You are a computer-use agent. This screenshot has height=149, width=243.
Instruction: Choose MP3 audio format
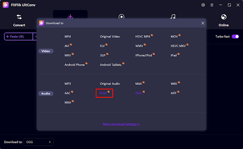[67, 84]
